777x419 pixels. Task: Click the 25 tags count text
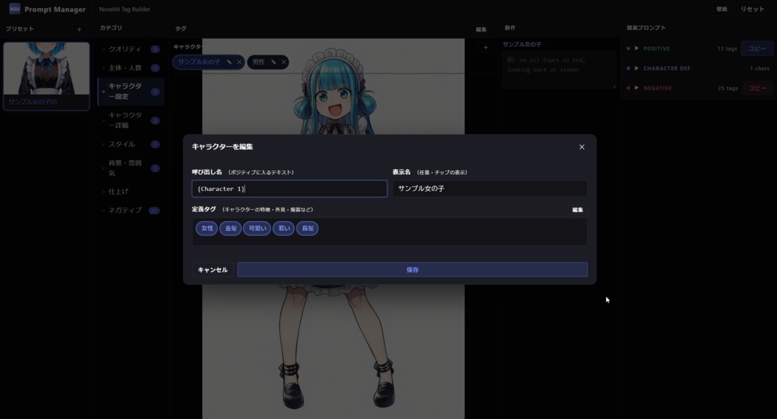click(x=728, y=88)
